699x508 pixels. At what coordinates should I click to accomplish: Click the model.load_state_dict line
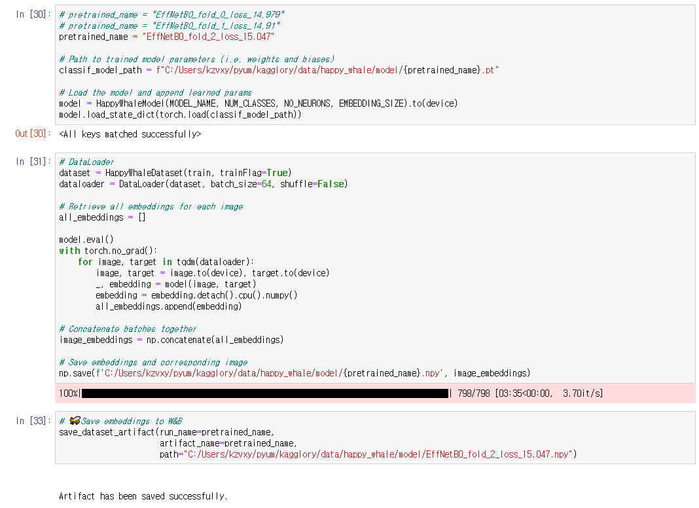[x=180, y=115]
